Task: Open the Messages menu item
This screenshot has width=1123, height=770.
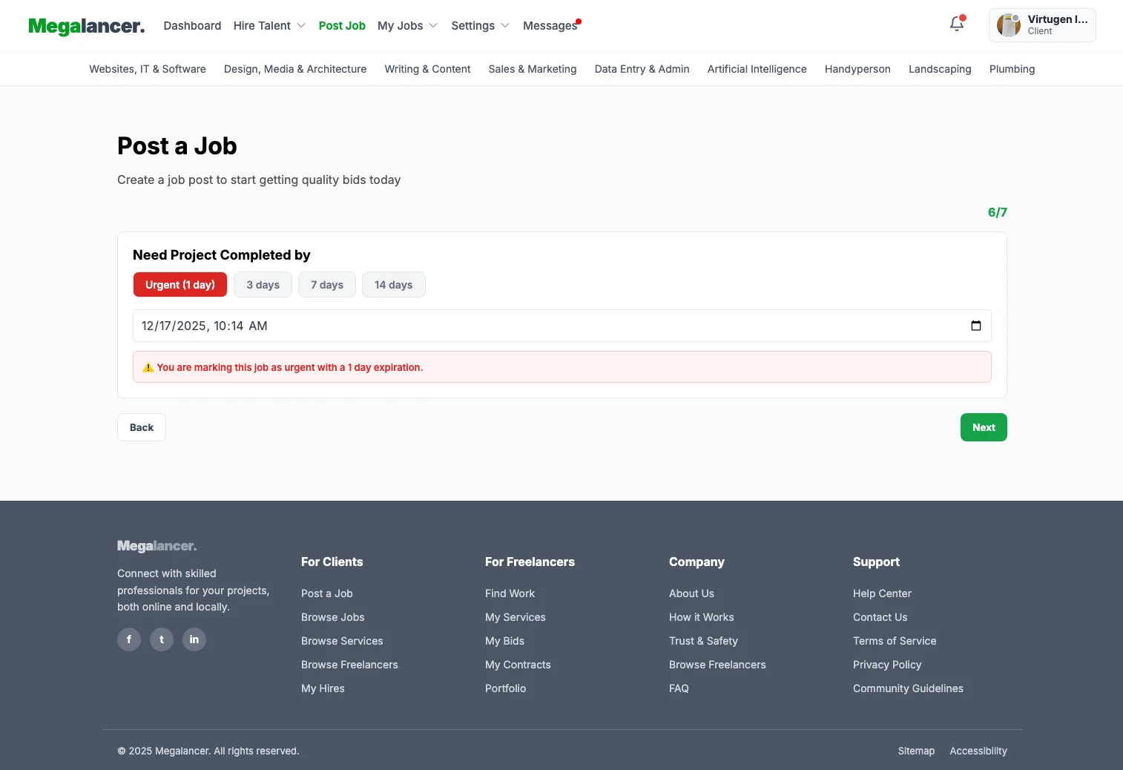Action: (x=550, y=26)
